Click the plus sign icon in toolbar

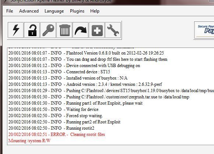[x=97, y=30]
